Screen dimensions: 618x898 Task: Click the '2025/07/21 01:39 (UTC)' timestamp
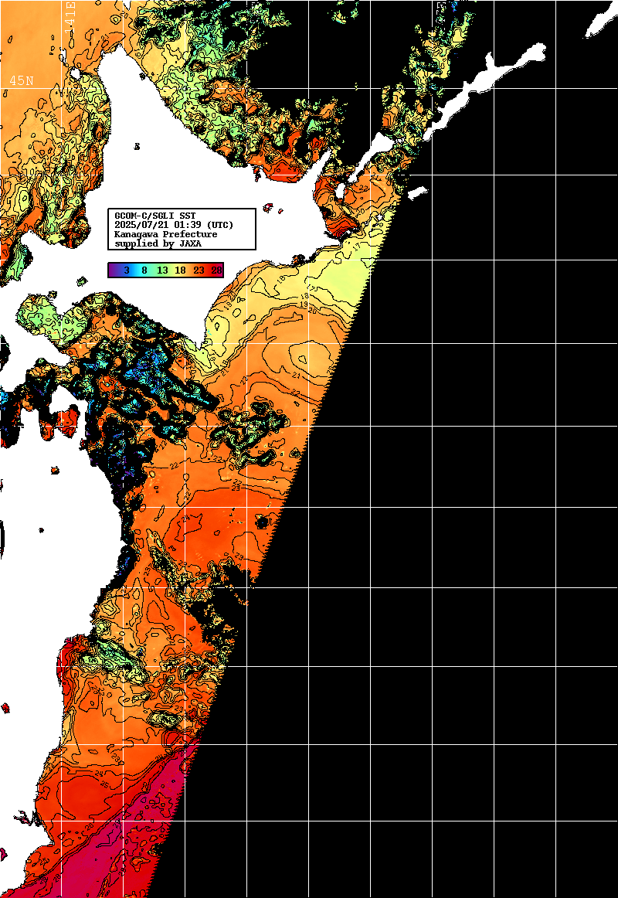(x=174, y=225)
